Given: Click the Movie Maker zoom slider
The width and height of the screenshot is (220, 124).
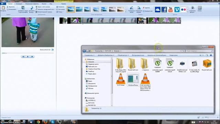Looking at the screenshot, I should [210, 117].
